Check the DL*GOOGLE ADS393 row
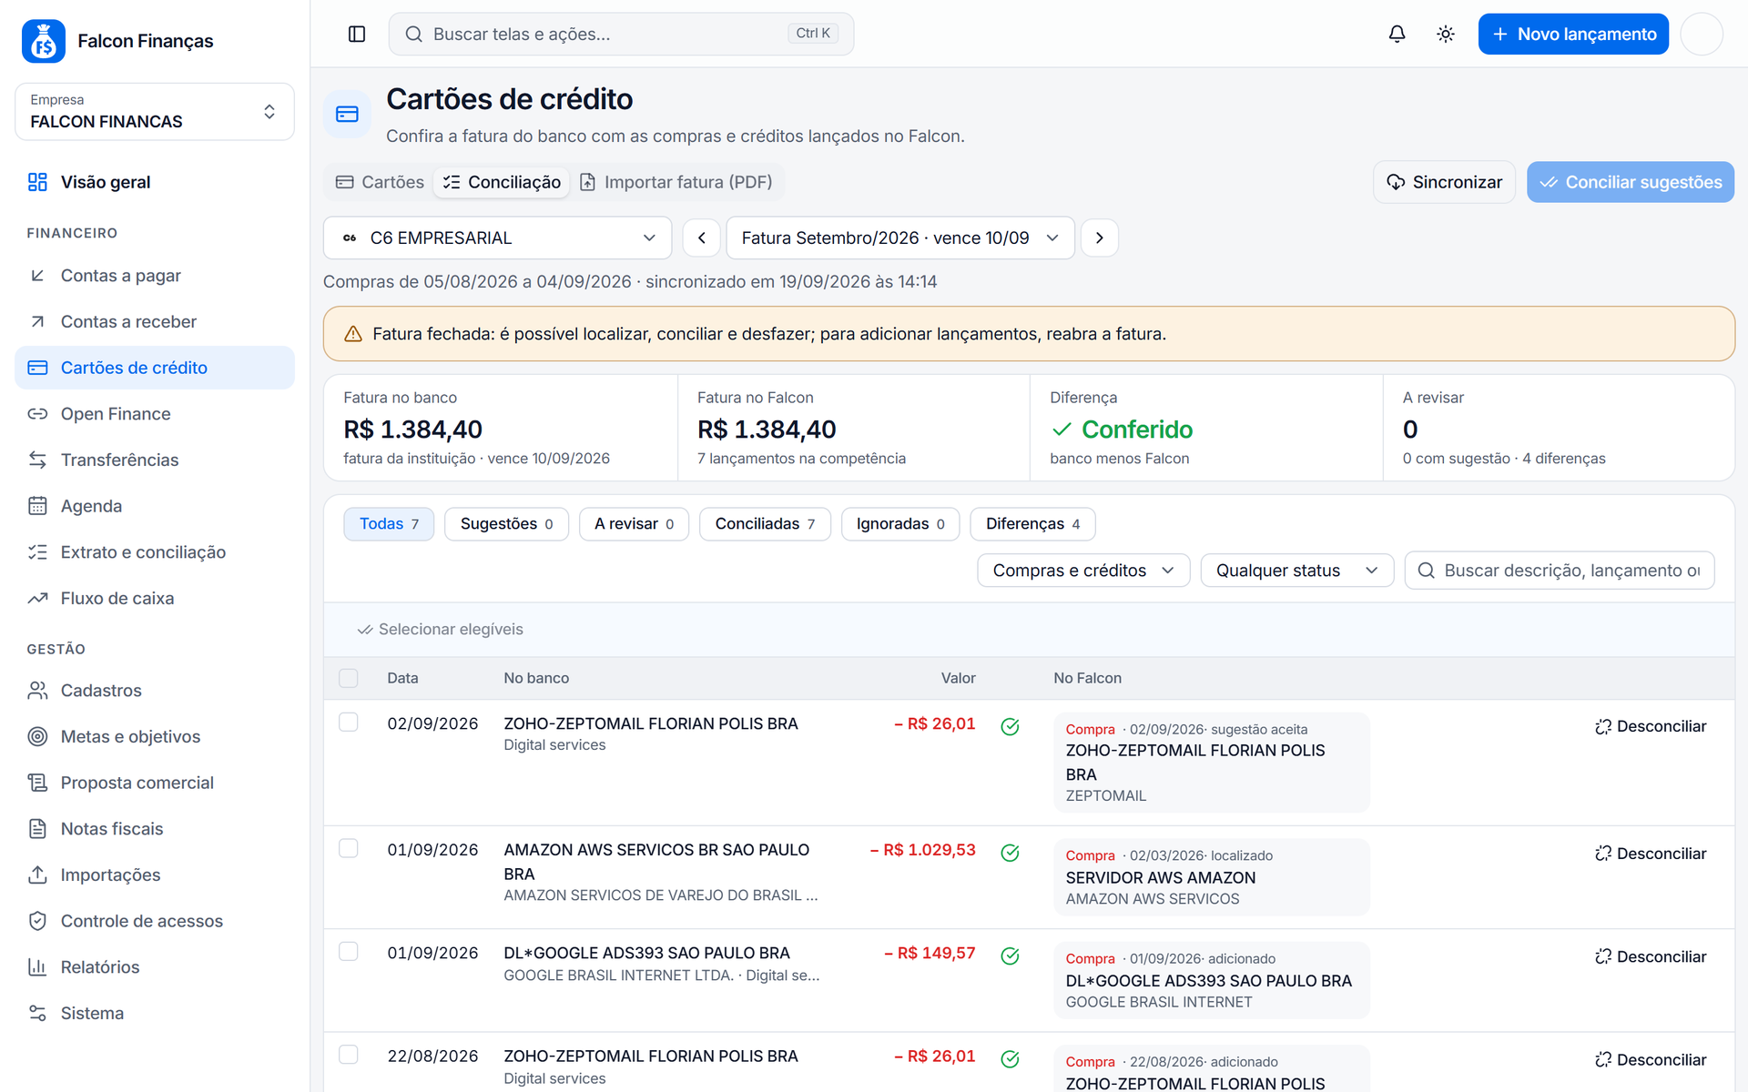Image resolution: width=1748 pixels, height=1092 pixels. click(x=348, y=951)
